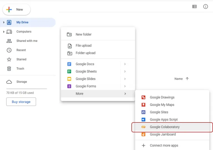
Task: Create a new Google Sheets spreadsheet
Action: click(98, 71)
